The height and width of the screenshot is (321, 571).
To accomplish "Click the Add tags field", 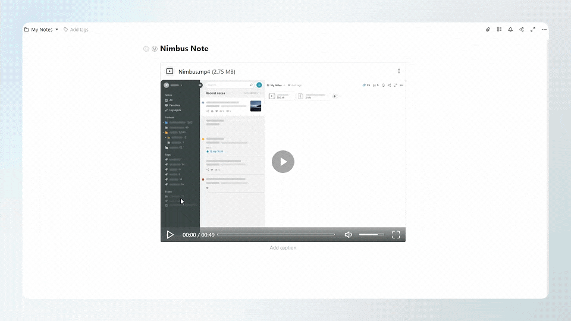I will coord(79,30).
